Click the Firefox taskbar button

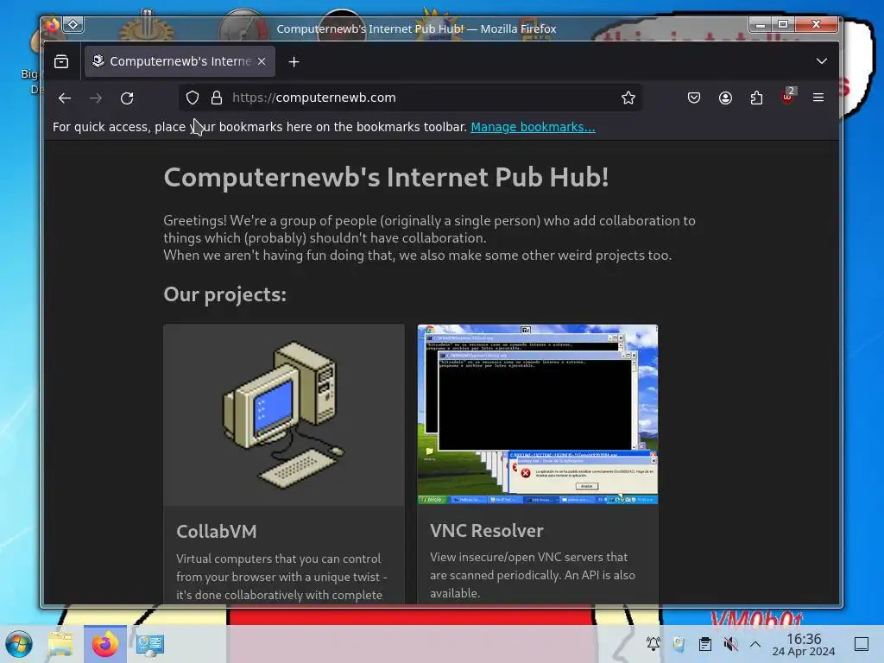point(104,644)
